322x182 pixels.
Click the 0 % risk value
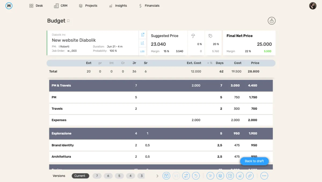point(199,44)
